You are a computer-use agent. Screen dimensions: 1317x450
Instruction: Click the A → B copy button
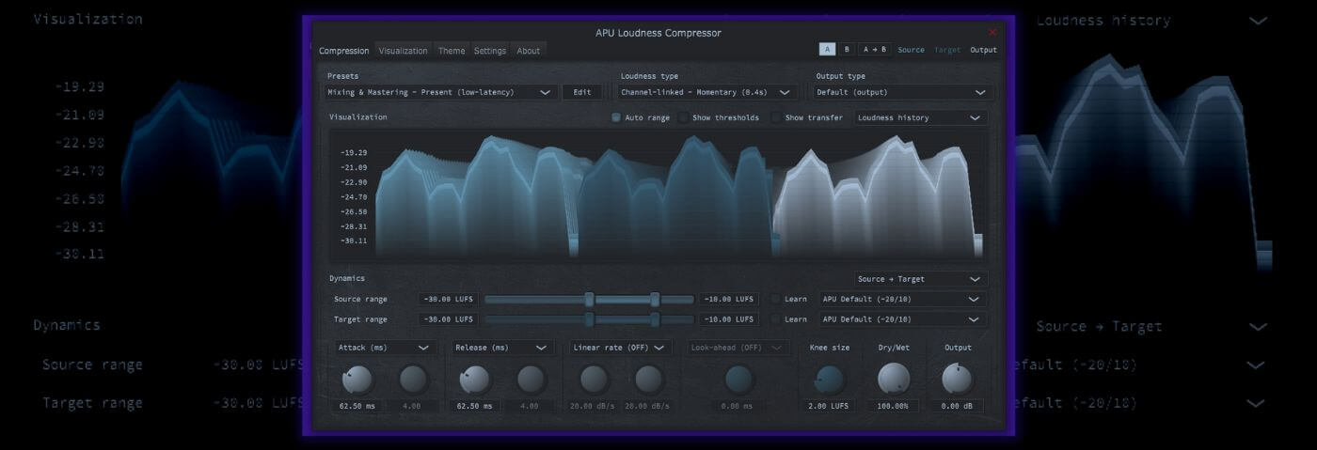[x=874, y=50]
